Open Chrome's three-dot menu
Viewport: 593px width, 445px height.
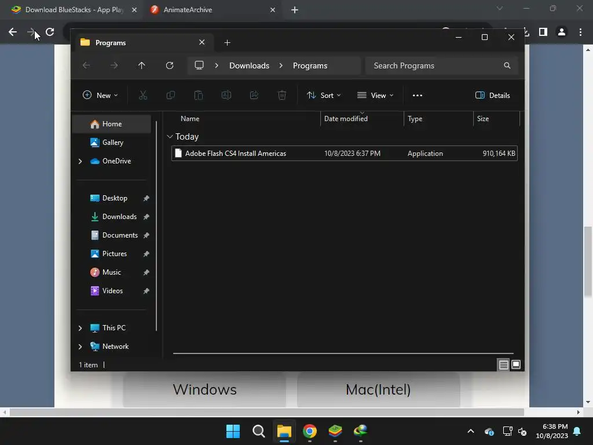tap(580, 32)
